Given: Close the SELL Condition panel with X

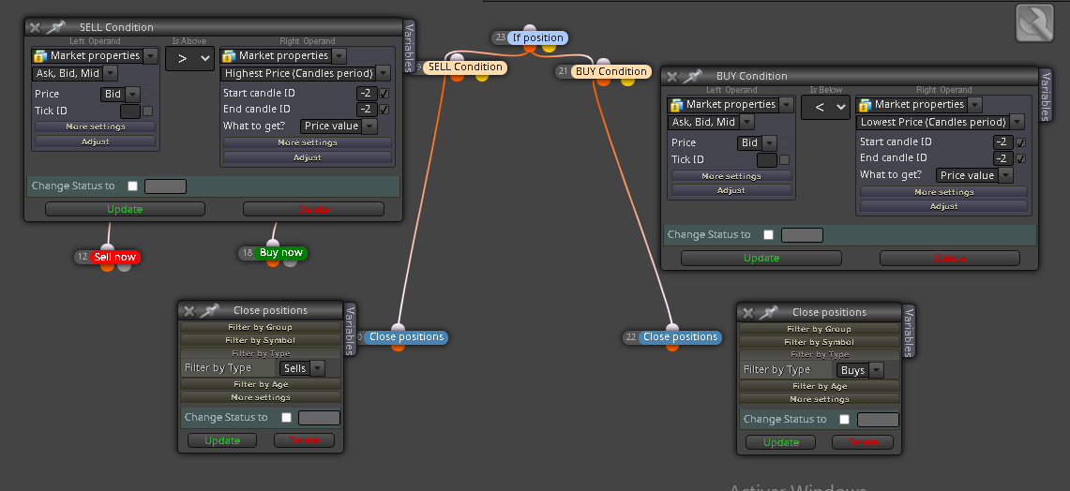Looking at the screenshot, I should pyautogui.click(x=35, y=27).
